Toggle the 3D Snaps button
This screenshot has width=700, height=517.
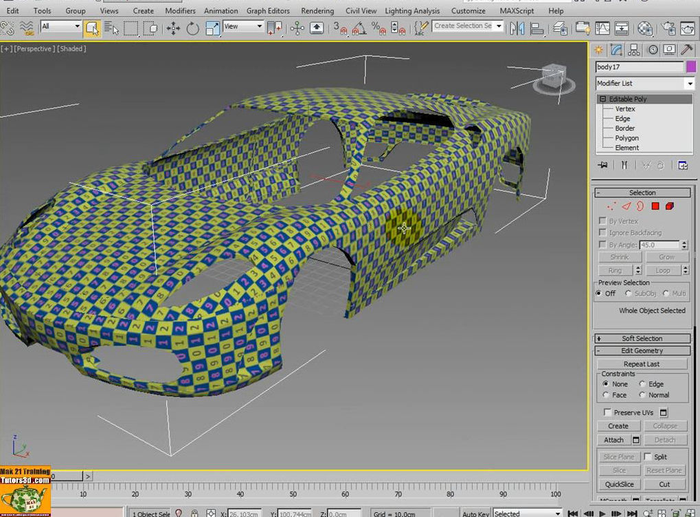[x=341, y=28]
